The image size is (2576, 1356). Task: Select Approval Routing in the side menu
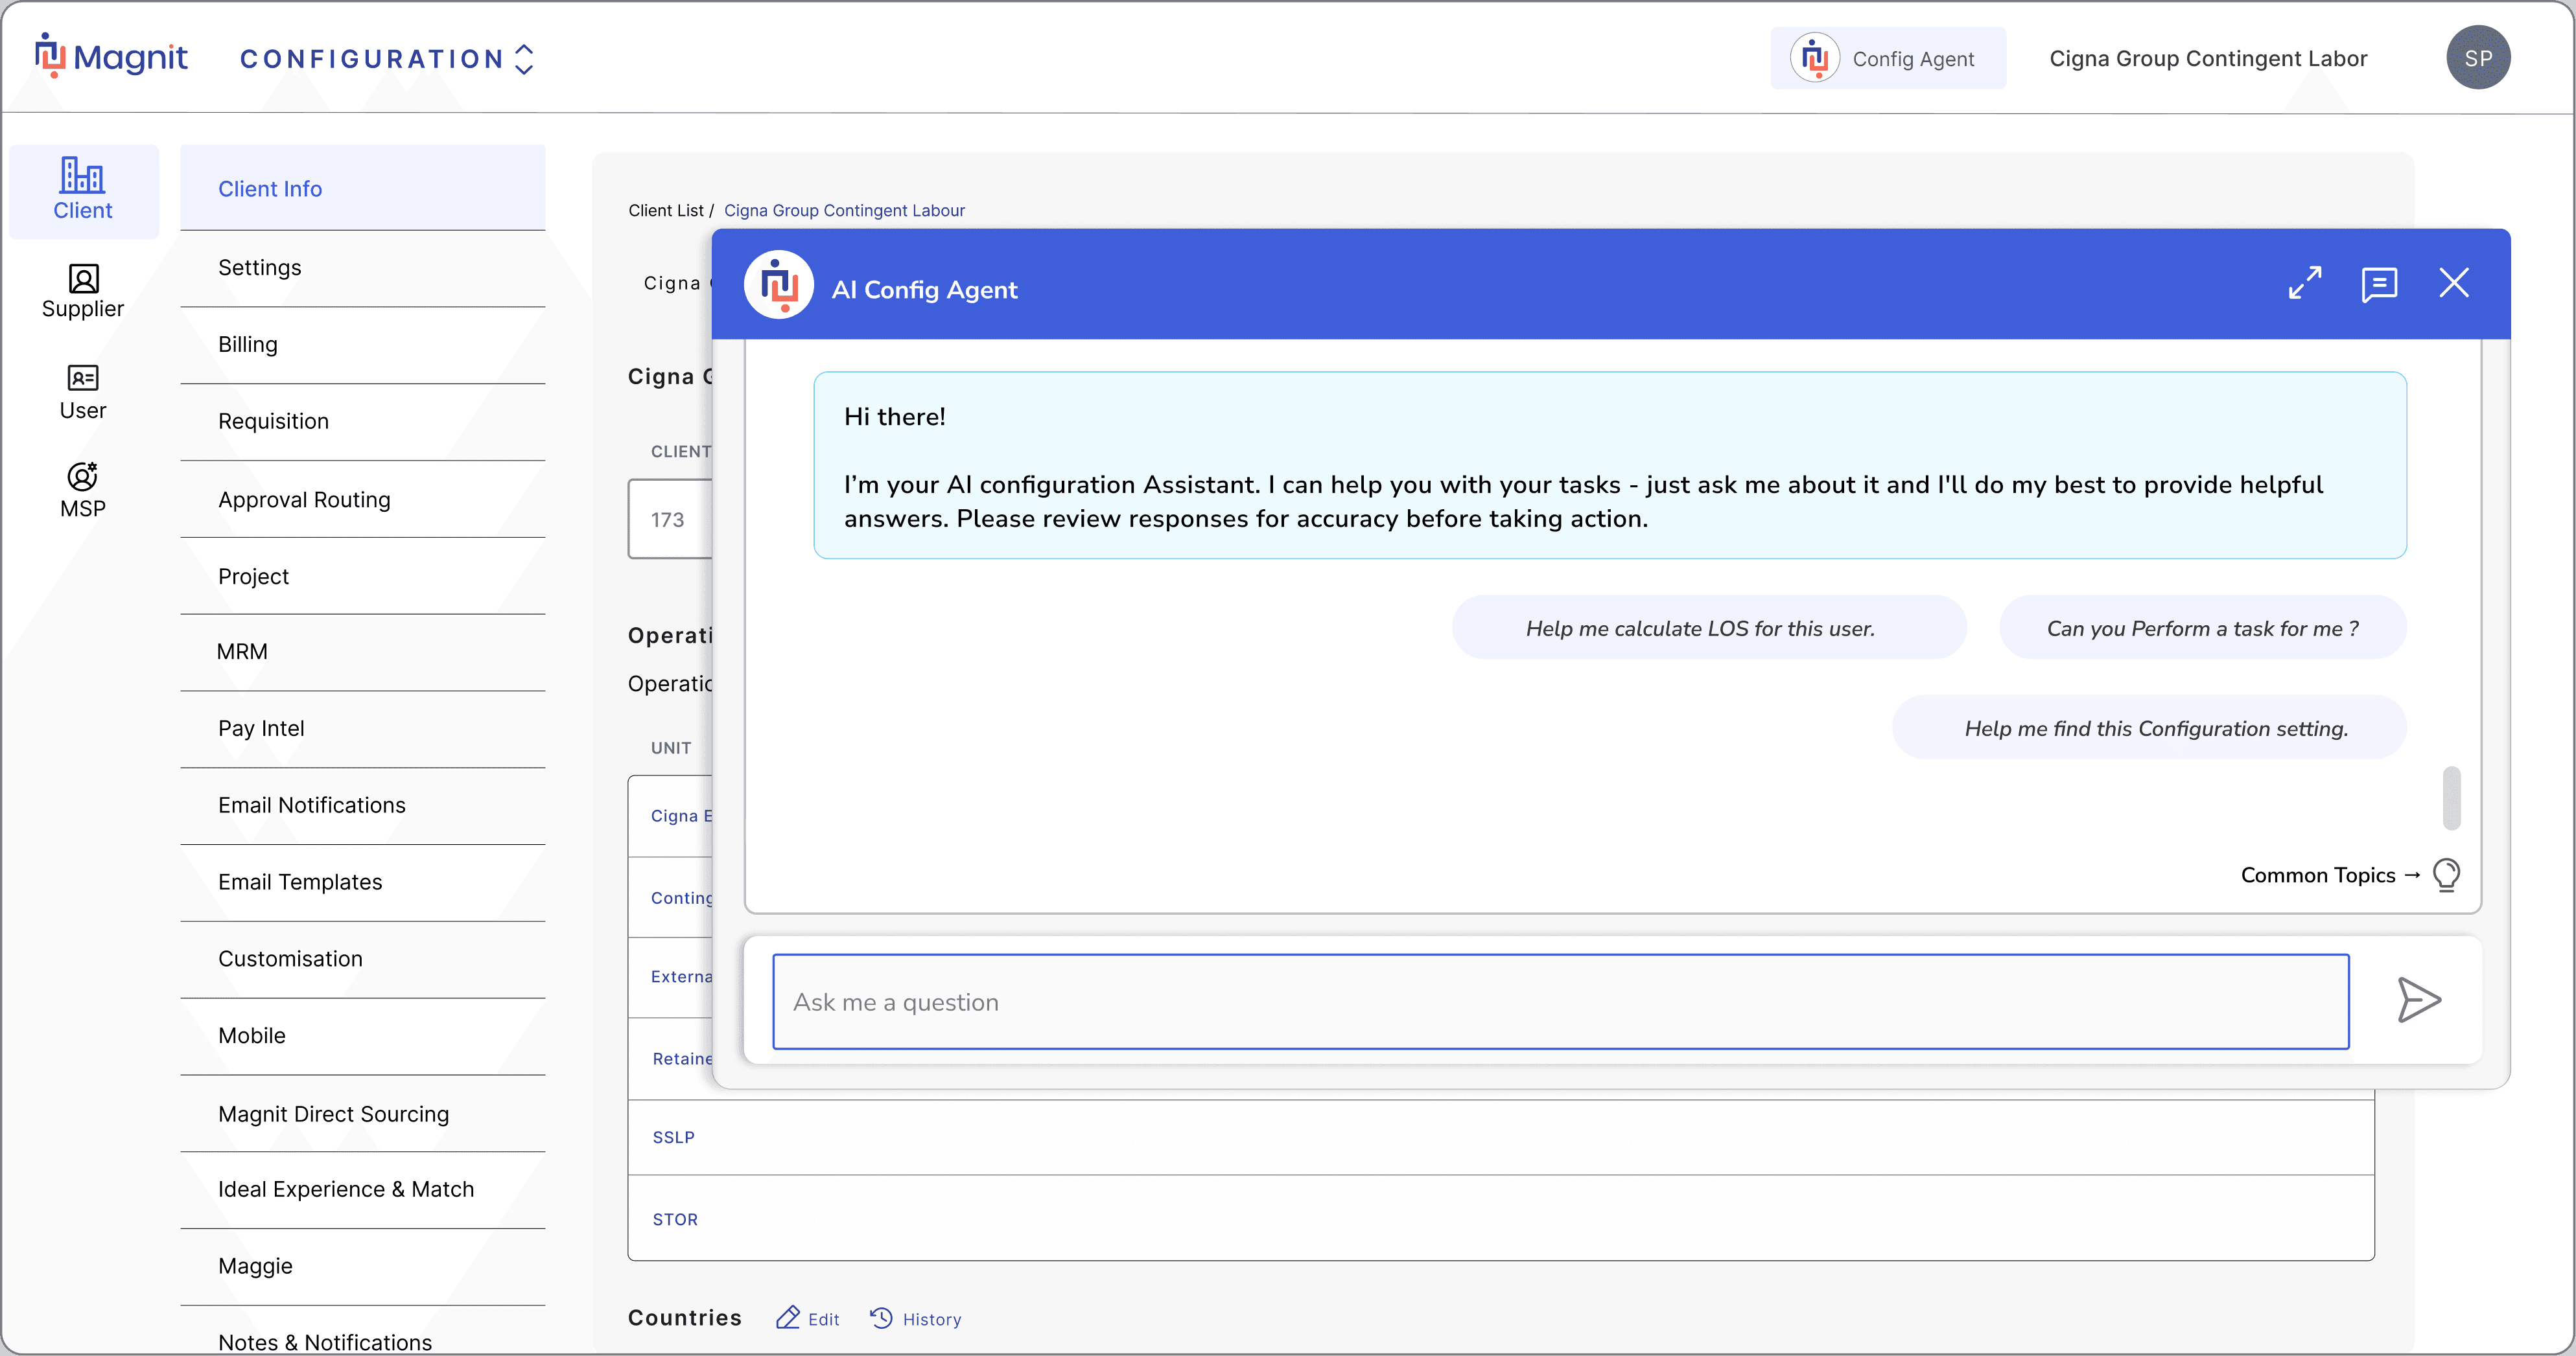click(304, 500)
